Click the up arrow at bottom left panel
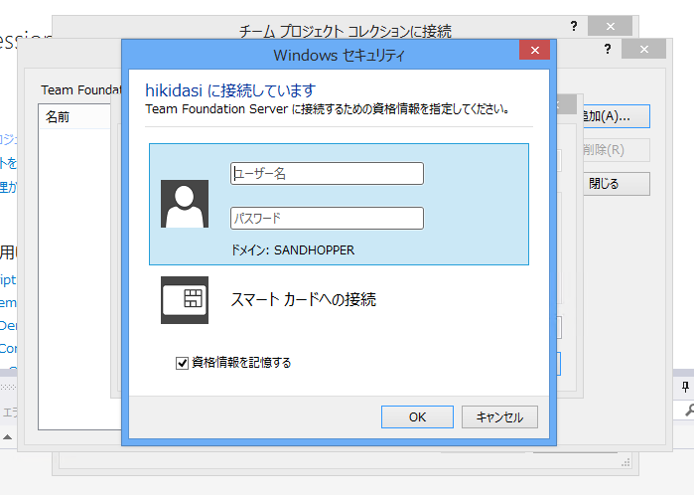 (8, 437)
